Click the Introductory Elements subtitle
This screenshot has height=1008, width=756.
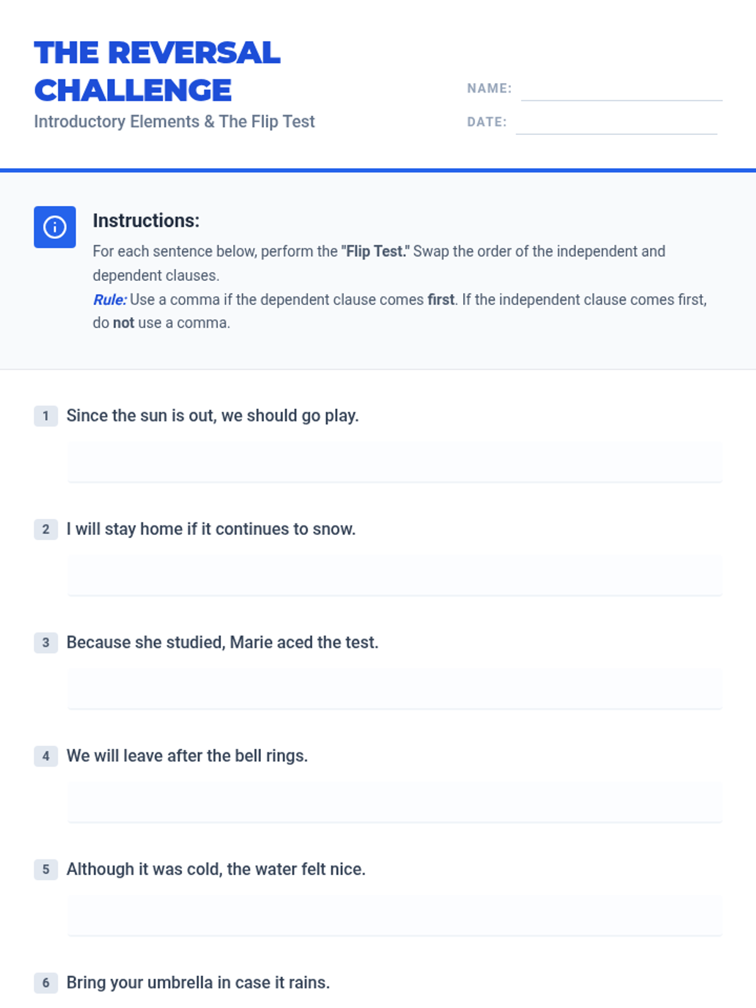pyautogui.click(x=174, y=122)
